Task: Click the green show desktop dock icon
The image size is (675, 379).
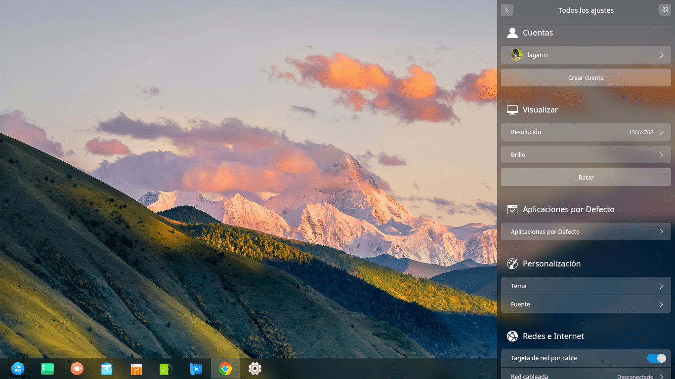Action: [47, 369]
